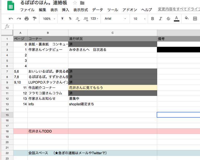Select cell shoplist確定まち
The width and height of the screenshot is (200, 160).
pyautogui.click(x=113, y=104)
